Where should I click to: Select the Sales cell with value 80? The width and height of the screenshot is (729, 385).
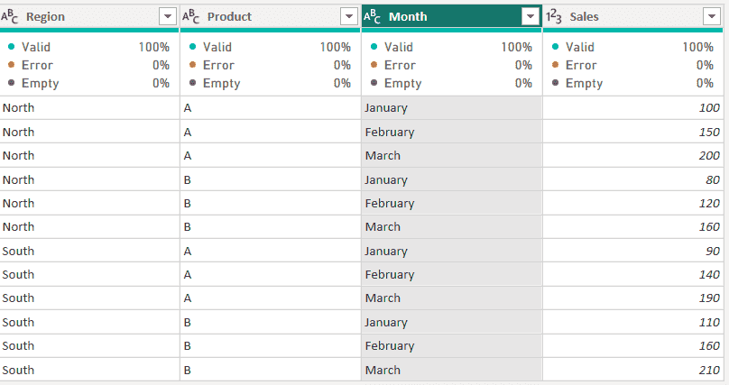[x=632, y=179]
